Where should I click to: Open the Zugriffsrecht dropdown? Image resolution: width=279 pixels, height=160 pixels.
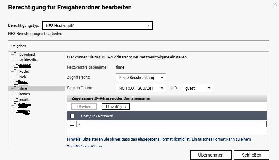pyautogui.click(x=141, y=77)
